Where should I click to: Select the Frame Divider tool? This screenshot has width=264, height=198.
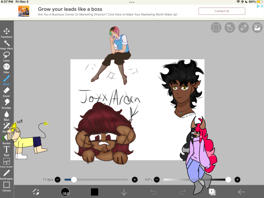tap(6, 163)
